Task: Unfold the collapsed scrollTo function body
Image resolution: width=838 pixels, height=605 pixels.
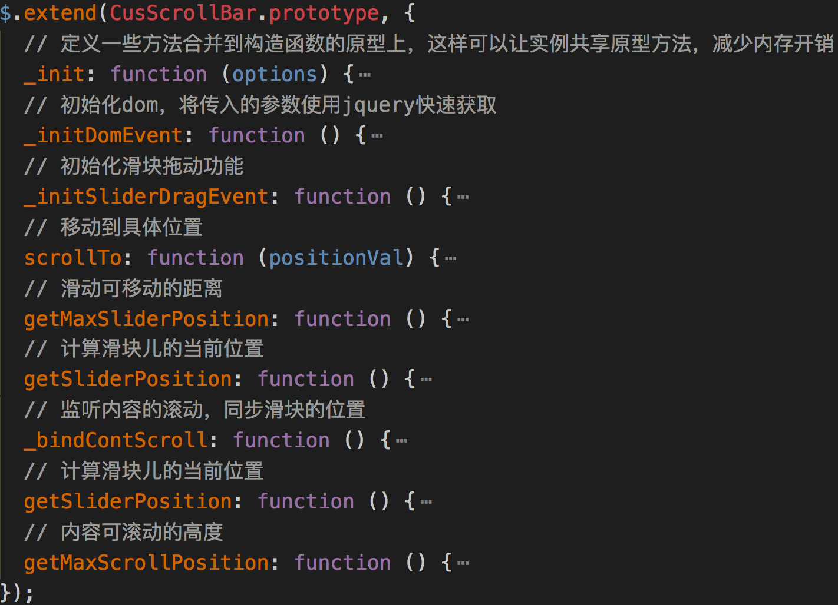Action: [451, 259]
